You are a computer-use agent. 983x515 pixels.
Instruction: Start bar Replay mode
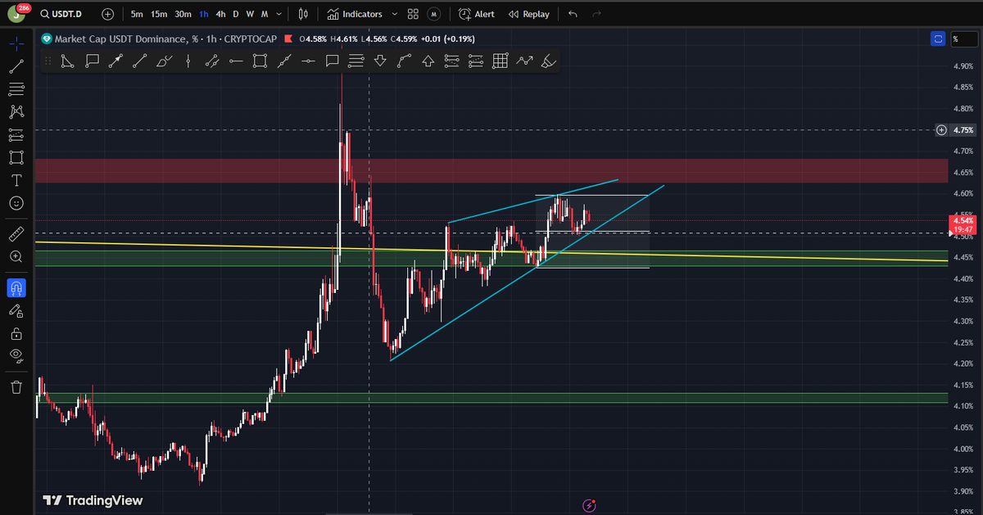click(528, 14)
